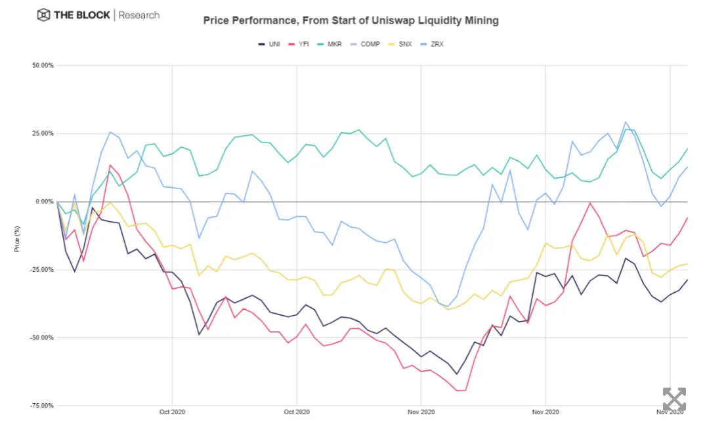Toggle ZRX series in the legend
This screenshot has height=428, width=705.
tap(432, 44)
